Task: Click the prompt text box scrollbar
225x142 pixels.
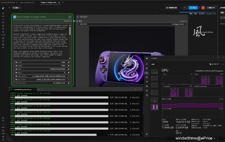Action: tap(70, 31)
